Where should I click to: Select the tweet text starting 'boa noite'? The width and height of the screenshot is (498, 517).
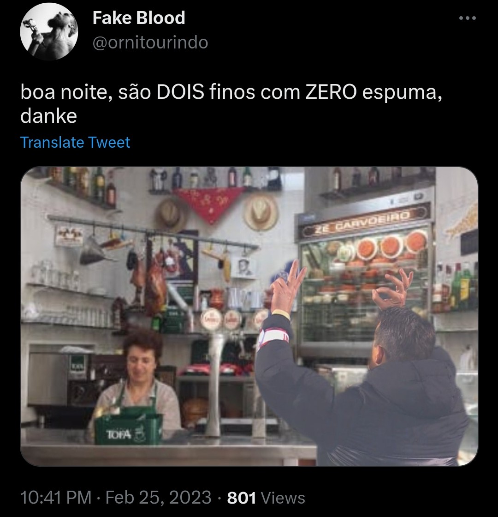coord(231,104)
